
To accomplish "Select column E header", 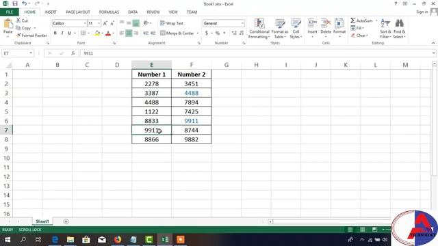I will pos(151,65).
